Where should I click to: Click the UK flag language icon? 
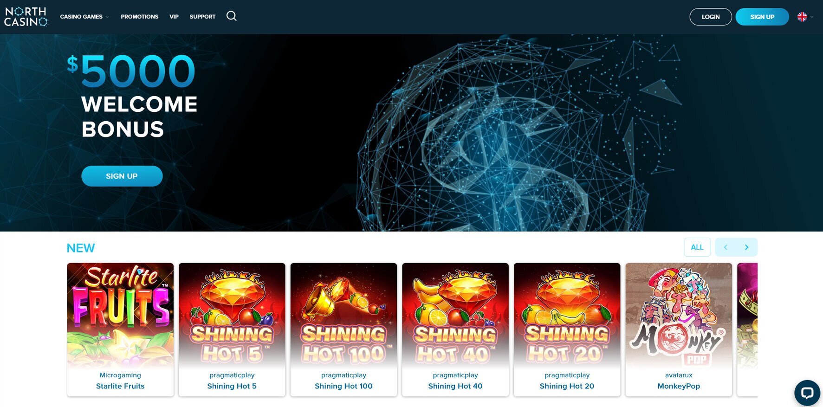click(802, 17)
